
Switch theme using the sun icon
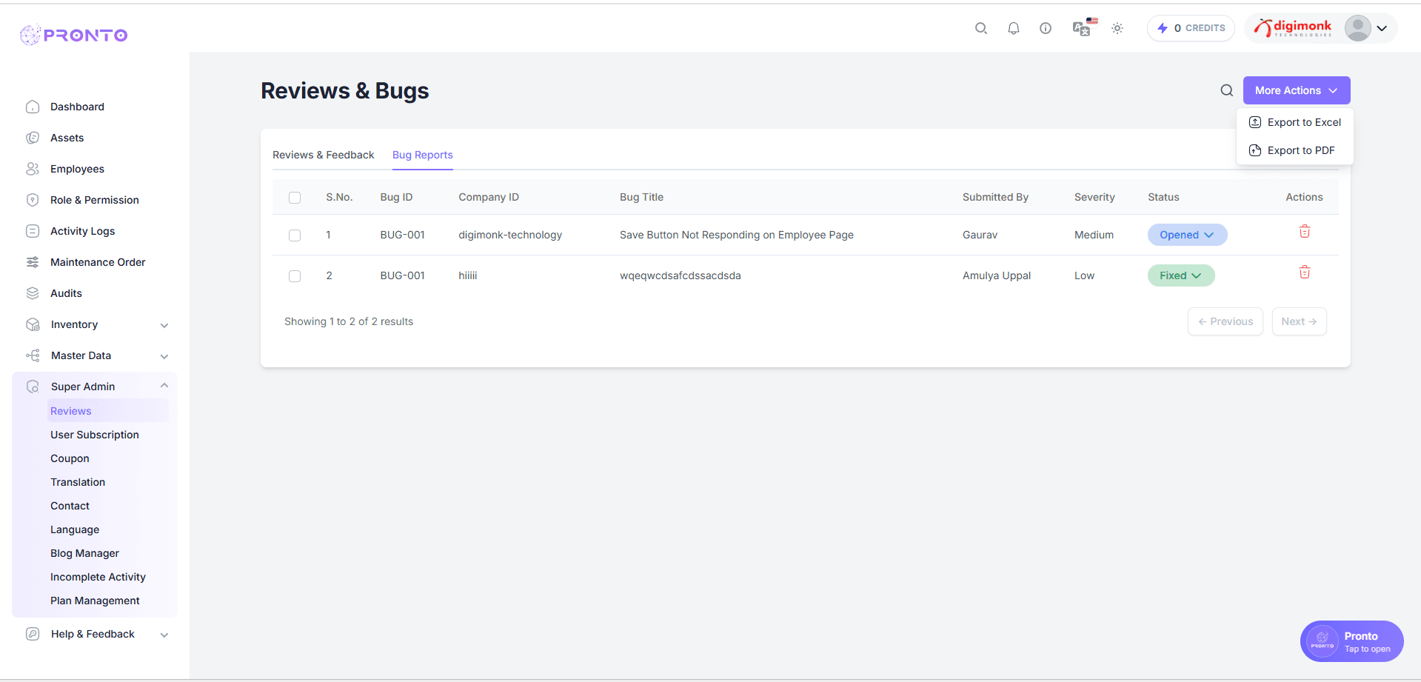pyautogui.click(x=1117, y=28)
